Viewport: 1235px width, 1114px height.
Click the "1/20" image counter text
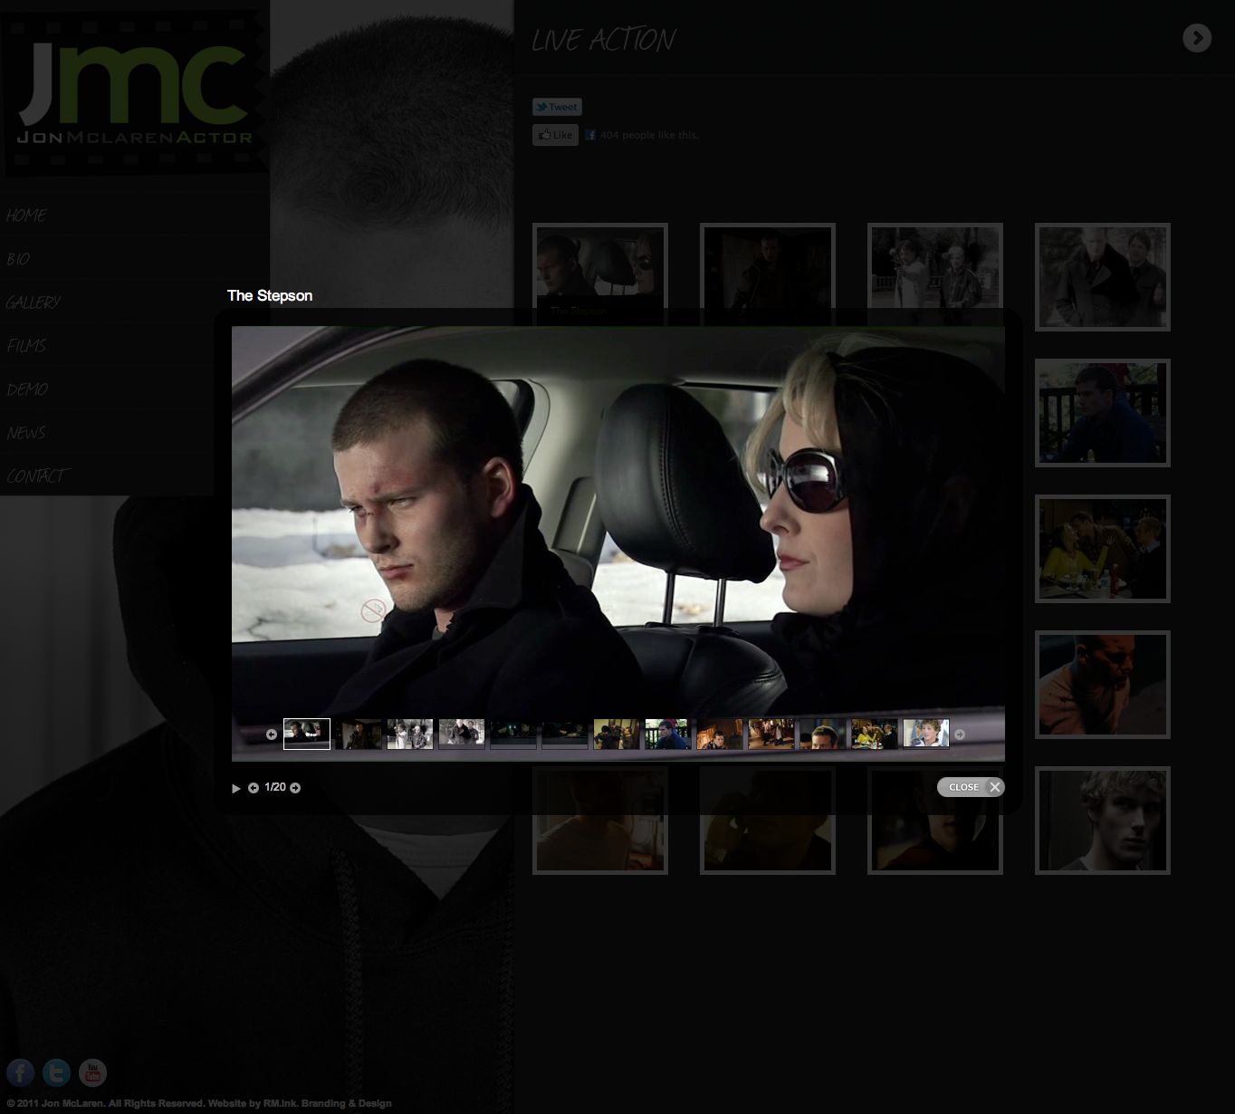(275, 788)
